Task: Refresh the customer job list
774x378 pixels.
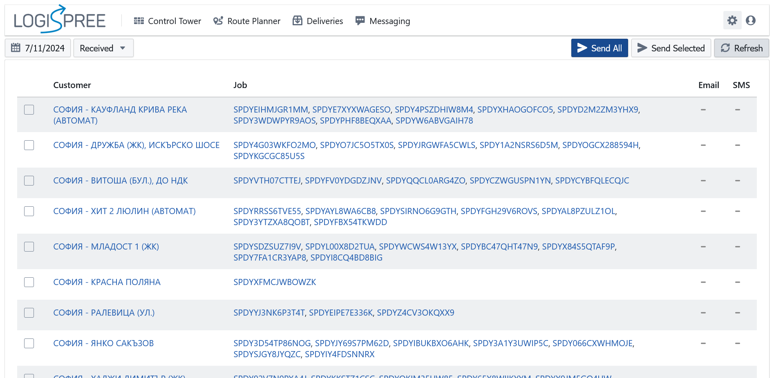Action: click(x=741, y=48)
